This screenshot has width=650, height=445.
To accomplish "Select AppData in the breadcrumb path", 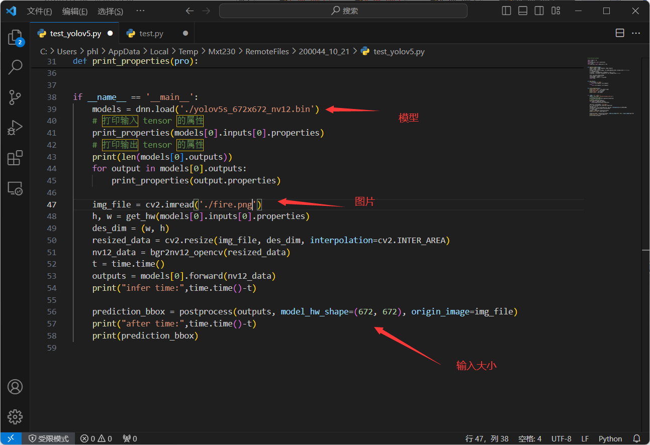I will click(x=124, y=51).
